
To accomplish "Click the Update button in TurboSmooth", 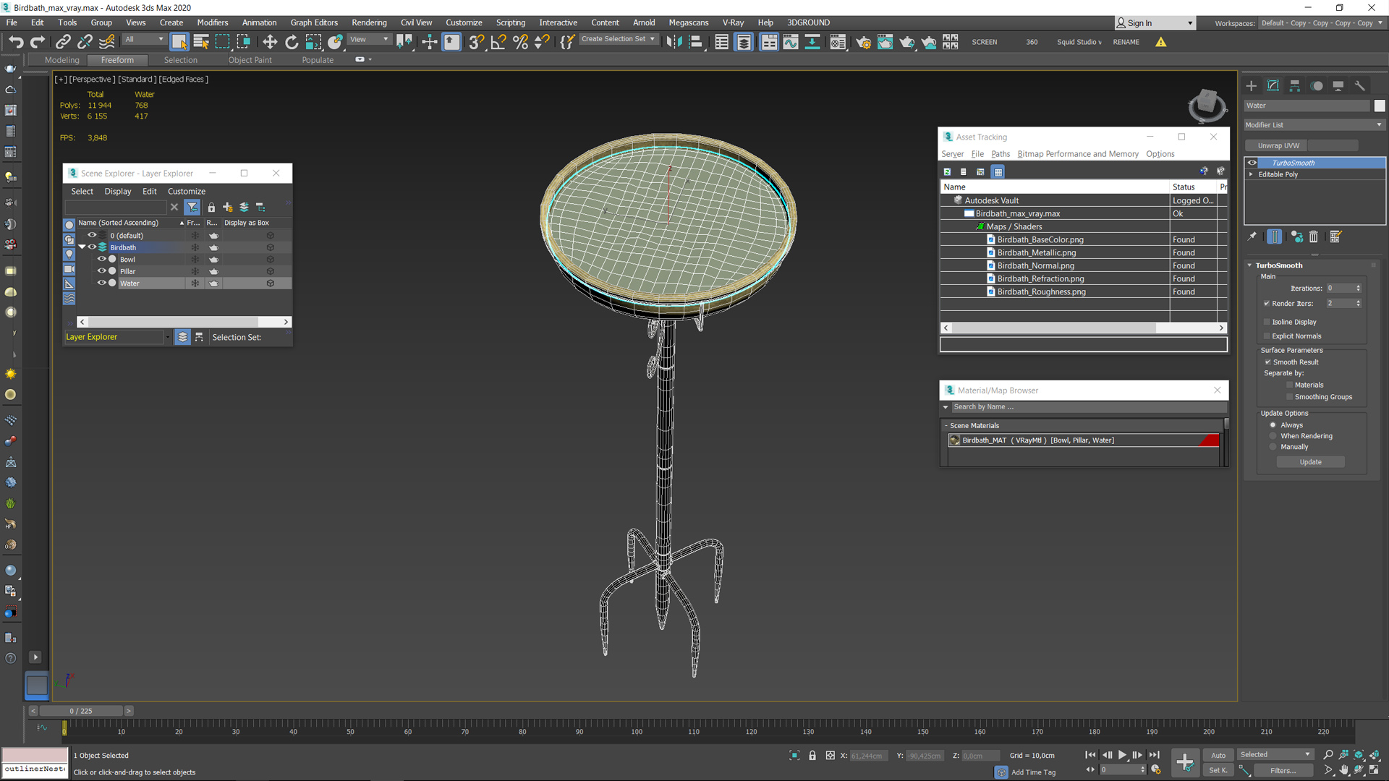I will [x=1311, y=461].
